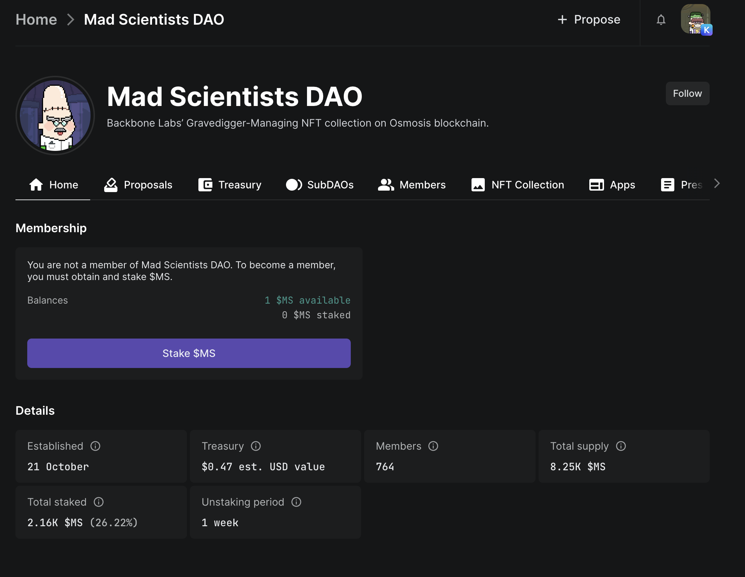Click the breadcrumb chevron after Home
The width and height of the screenshot is (745, 577).
(71, 20)
